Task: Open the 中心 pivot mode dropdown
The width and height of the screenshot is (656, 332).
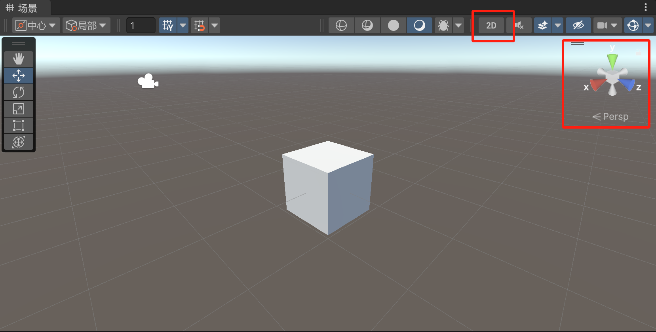Action: pos(36,25)
